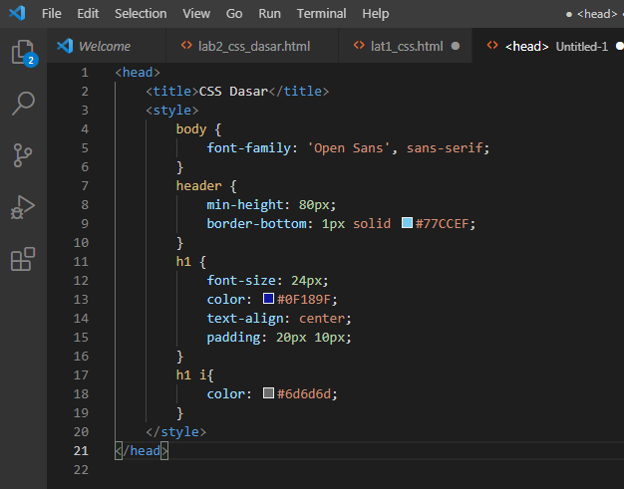Click the 'font-size' property
This screenshot has height=489, width=624.
click(241, 280)
